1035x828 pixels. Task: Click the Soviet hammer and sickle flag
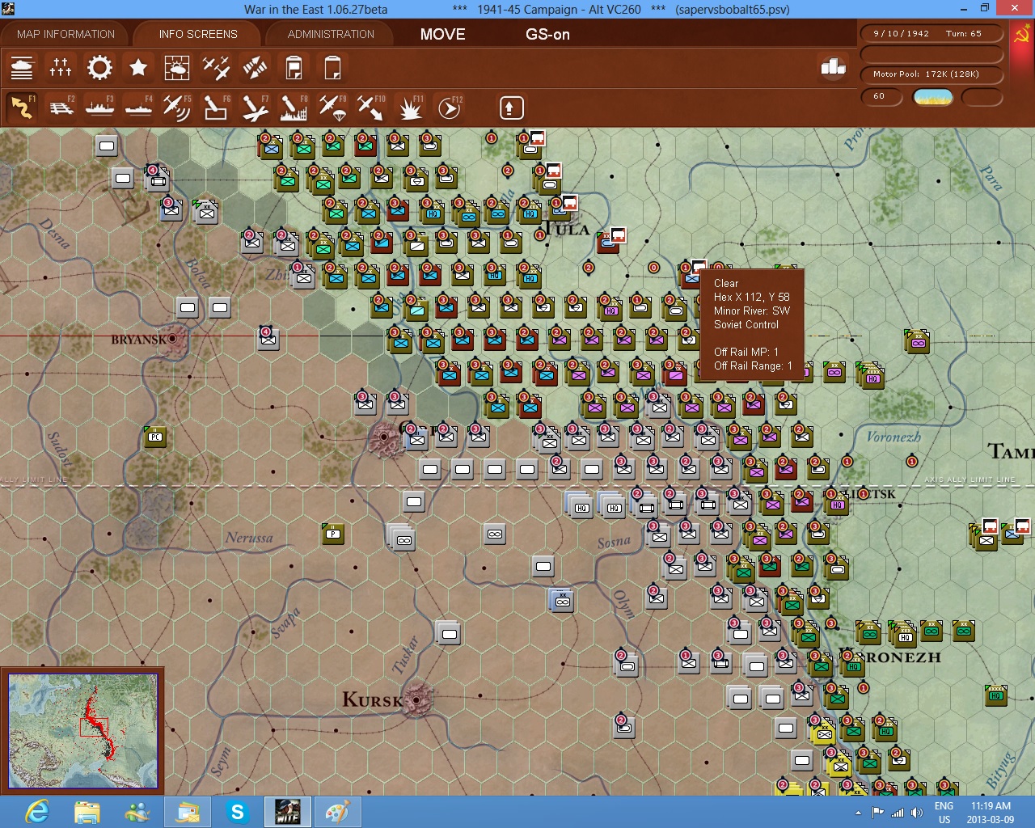coord(1021,36)
